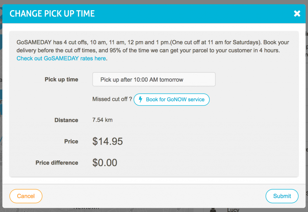The height and width of the screenshot is (212, 308).
Task: Click the $14.95 price value
Action: tap(108, 141)
